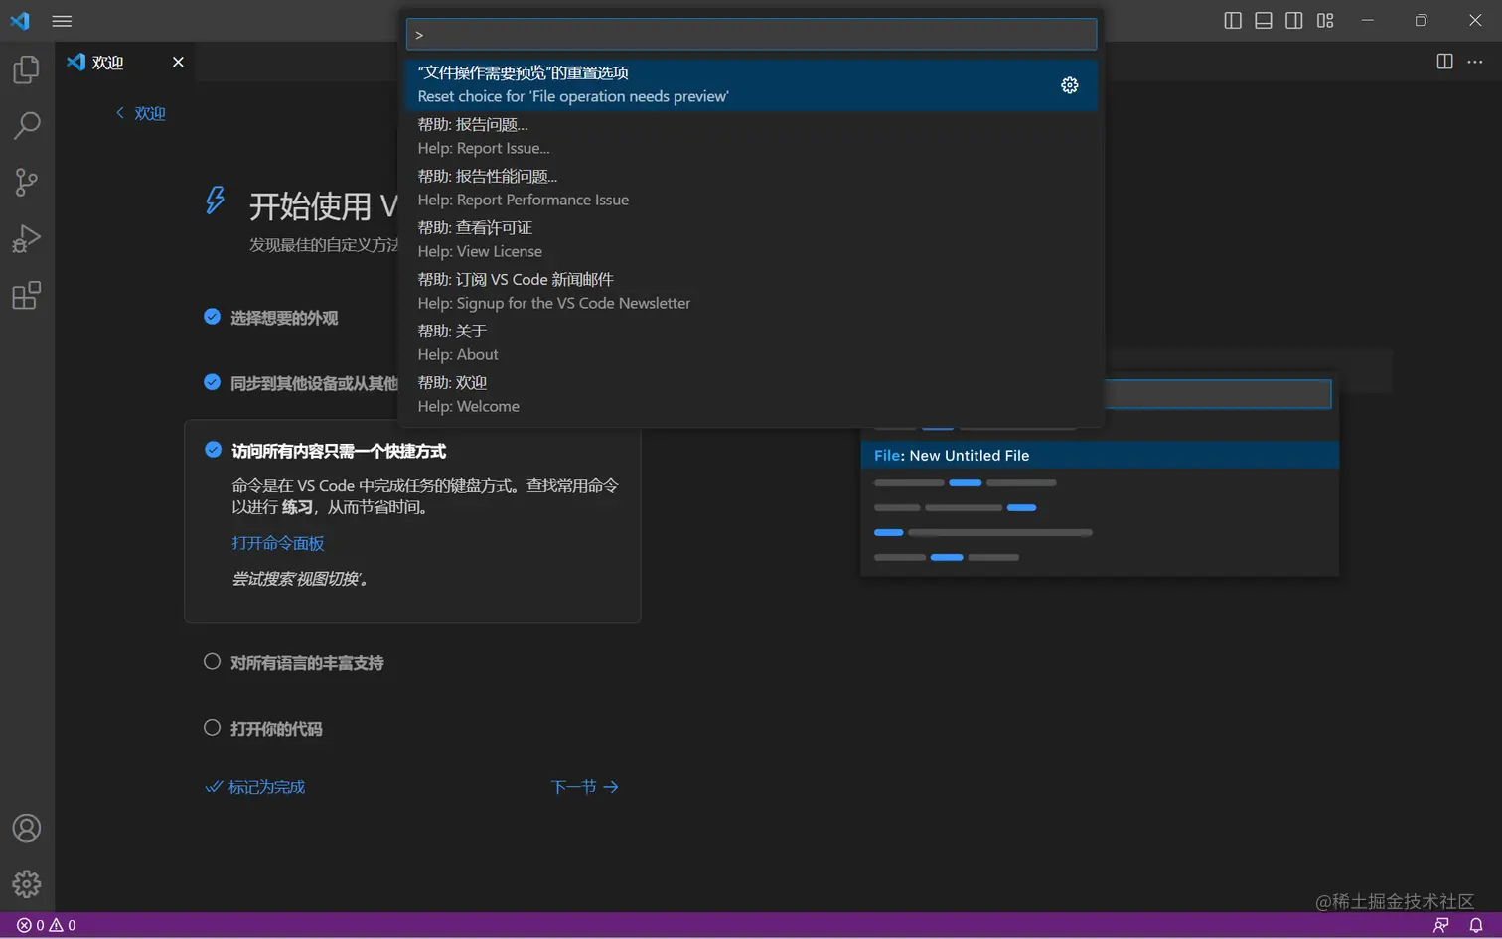Go to 下一节 next section
Screen dimensions: 1502x939
585,787
